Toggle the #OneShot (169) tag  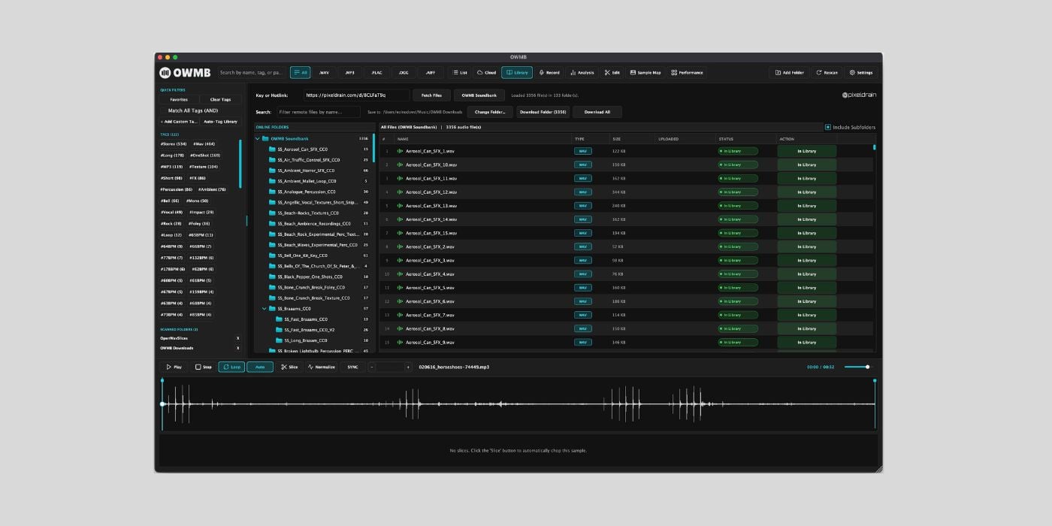coord(205,155)
